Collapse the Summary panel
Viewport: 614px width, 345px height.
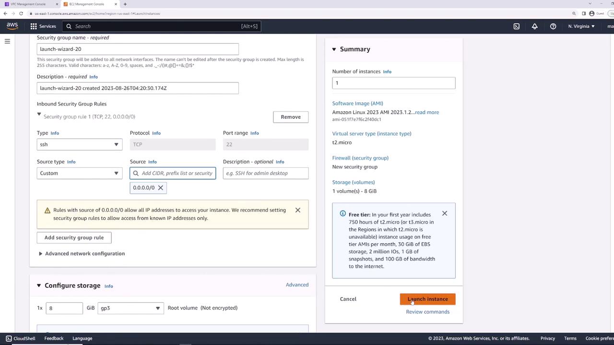tap(334, 49)
